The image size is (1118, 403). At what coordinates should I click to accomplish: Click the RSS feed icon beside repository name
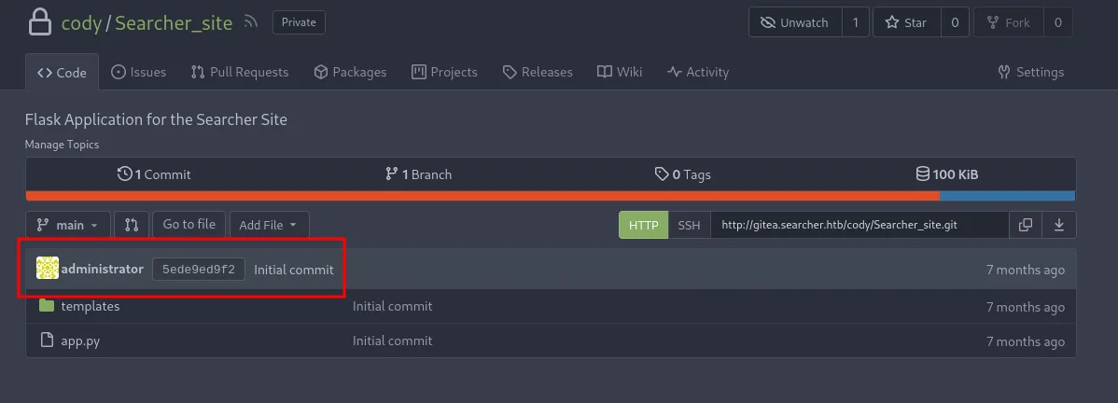pos(250,22)
